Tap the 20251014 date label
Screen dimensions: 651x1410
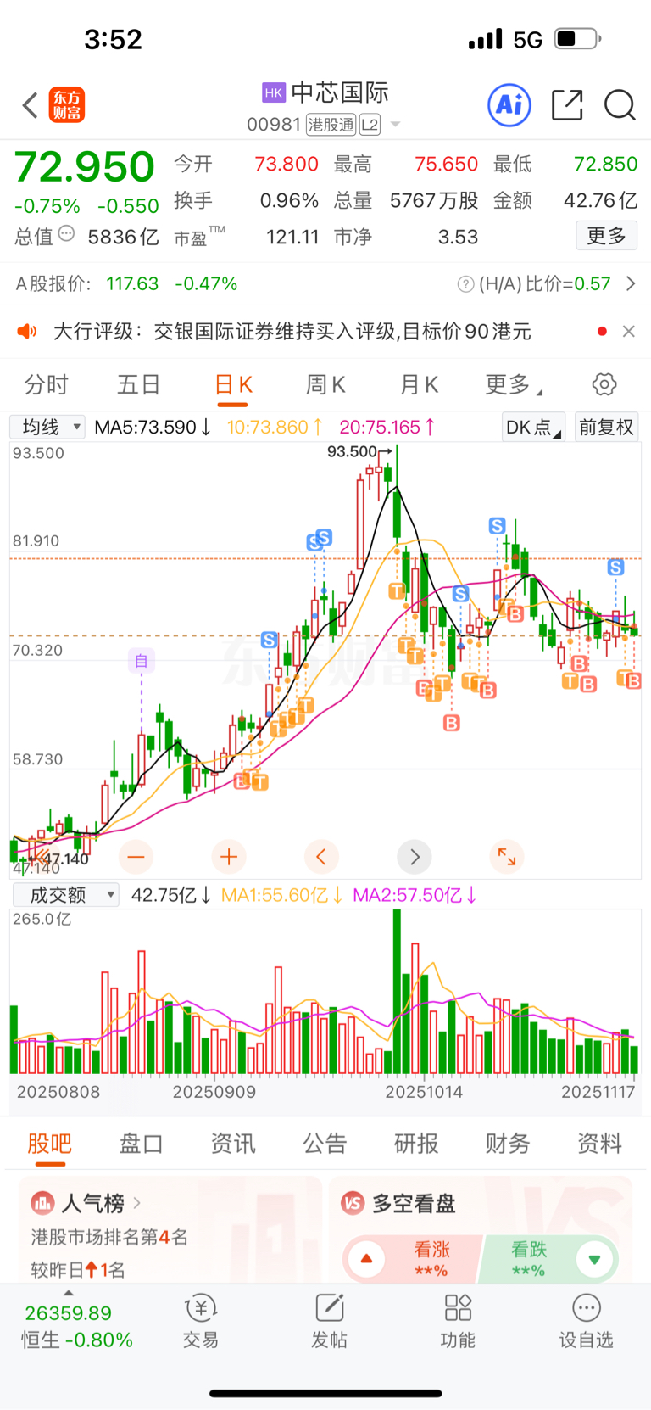[x=424, y=1093]
